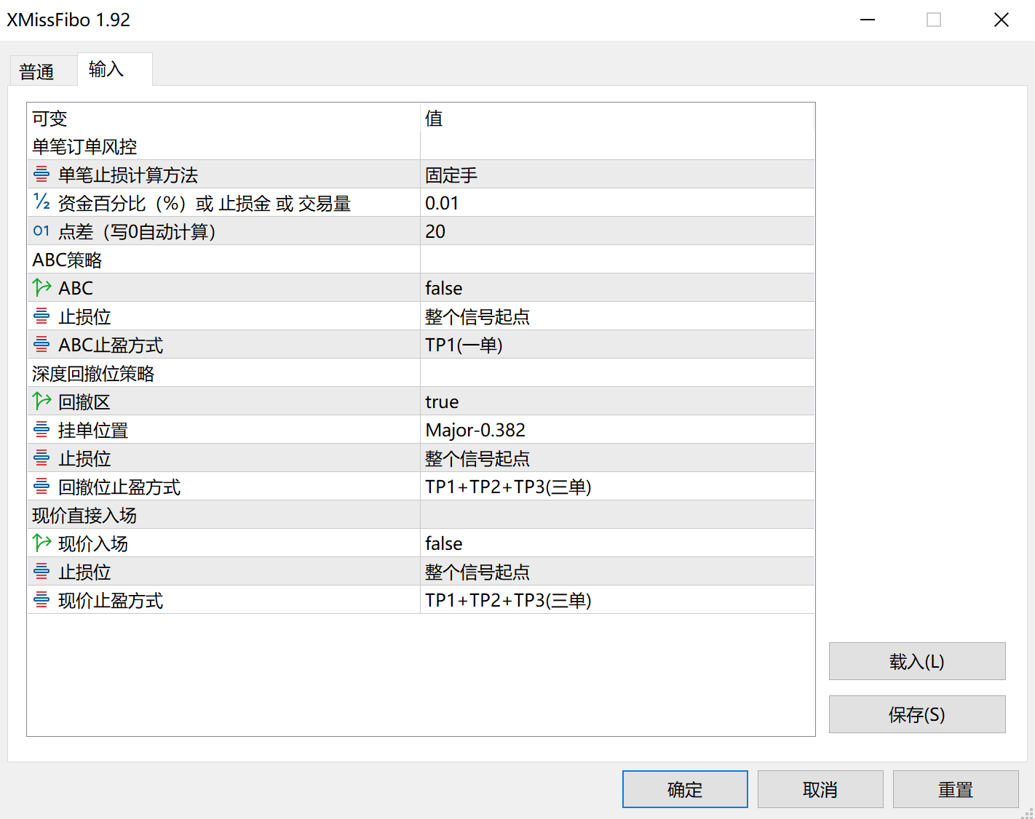
Task: Click the enum icon beside 单笔止损计算方法
Action: click(41, 175)
